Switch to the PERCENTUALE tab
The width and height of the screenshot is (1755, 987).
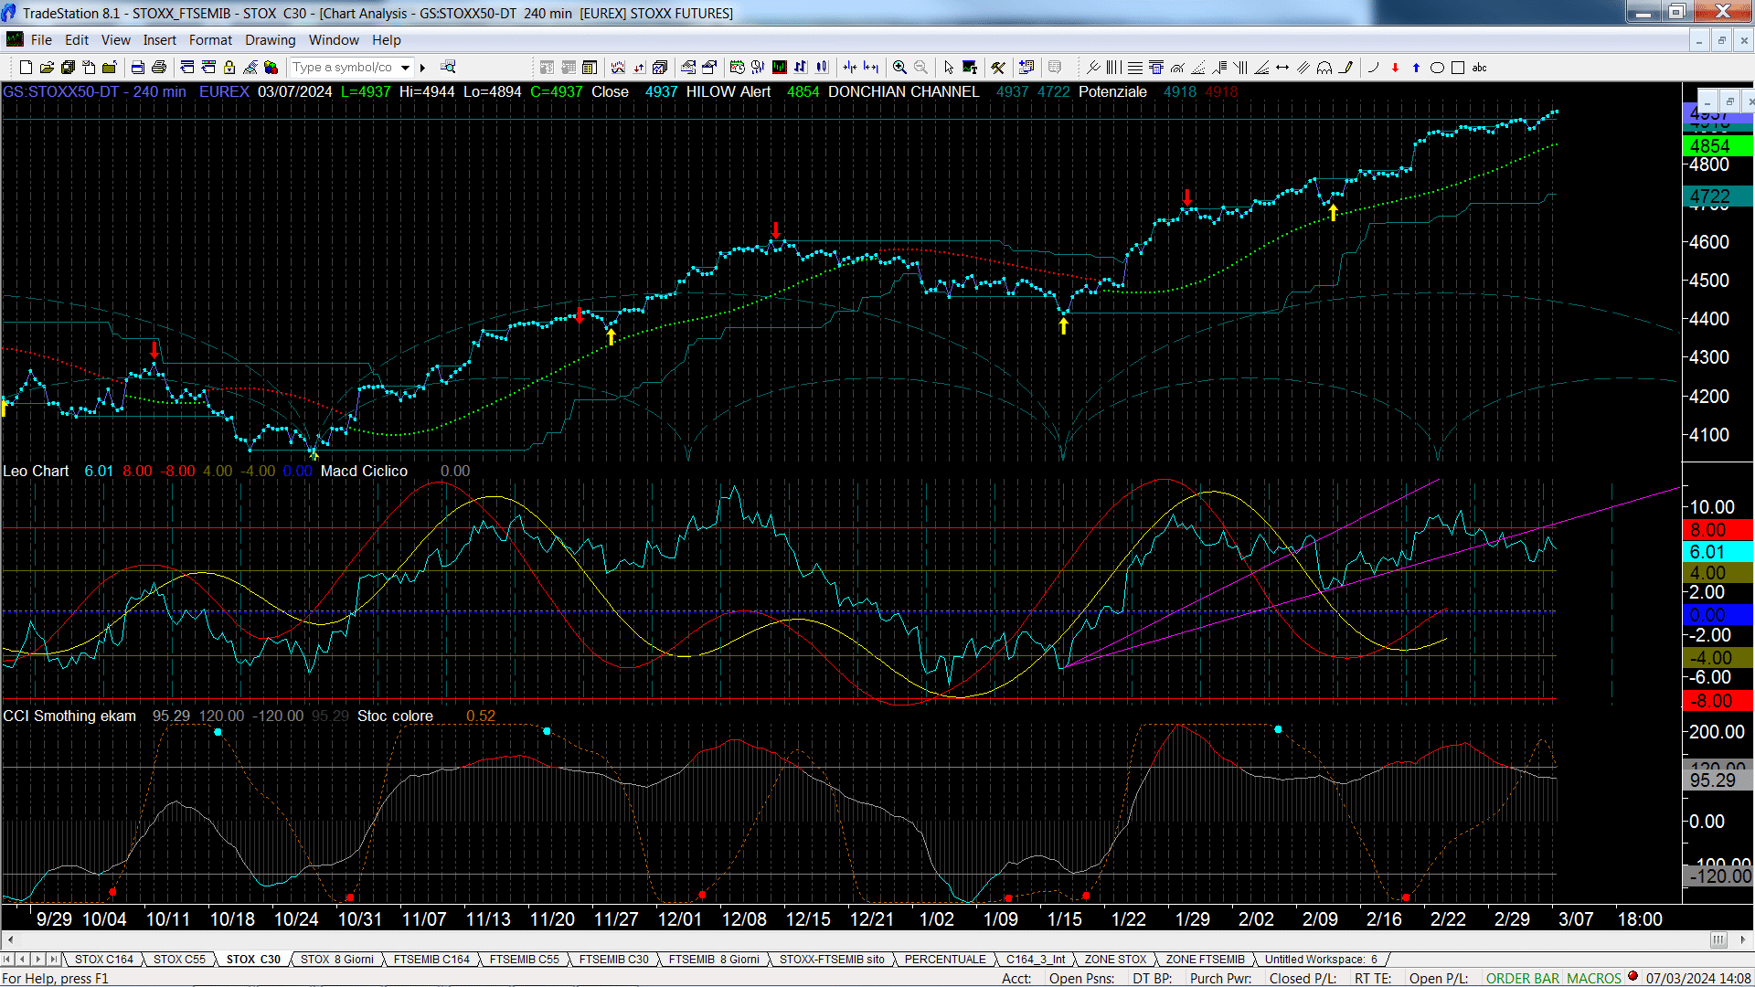[x=945, y=960]
